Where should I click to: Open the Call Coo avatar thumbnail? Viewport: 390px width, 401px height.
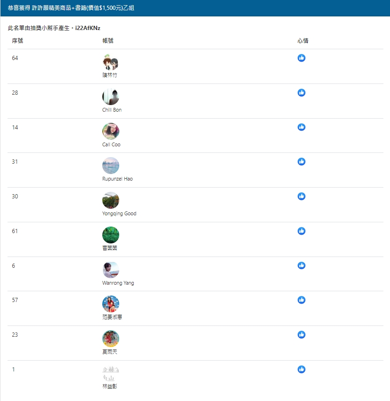111,131
